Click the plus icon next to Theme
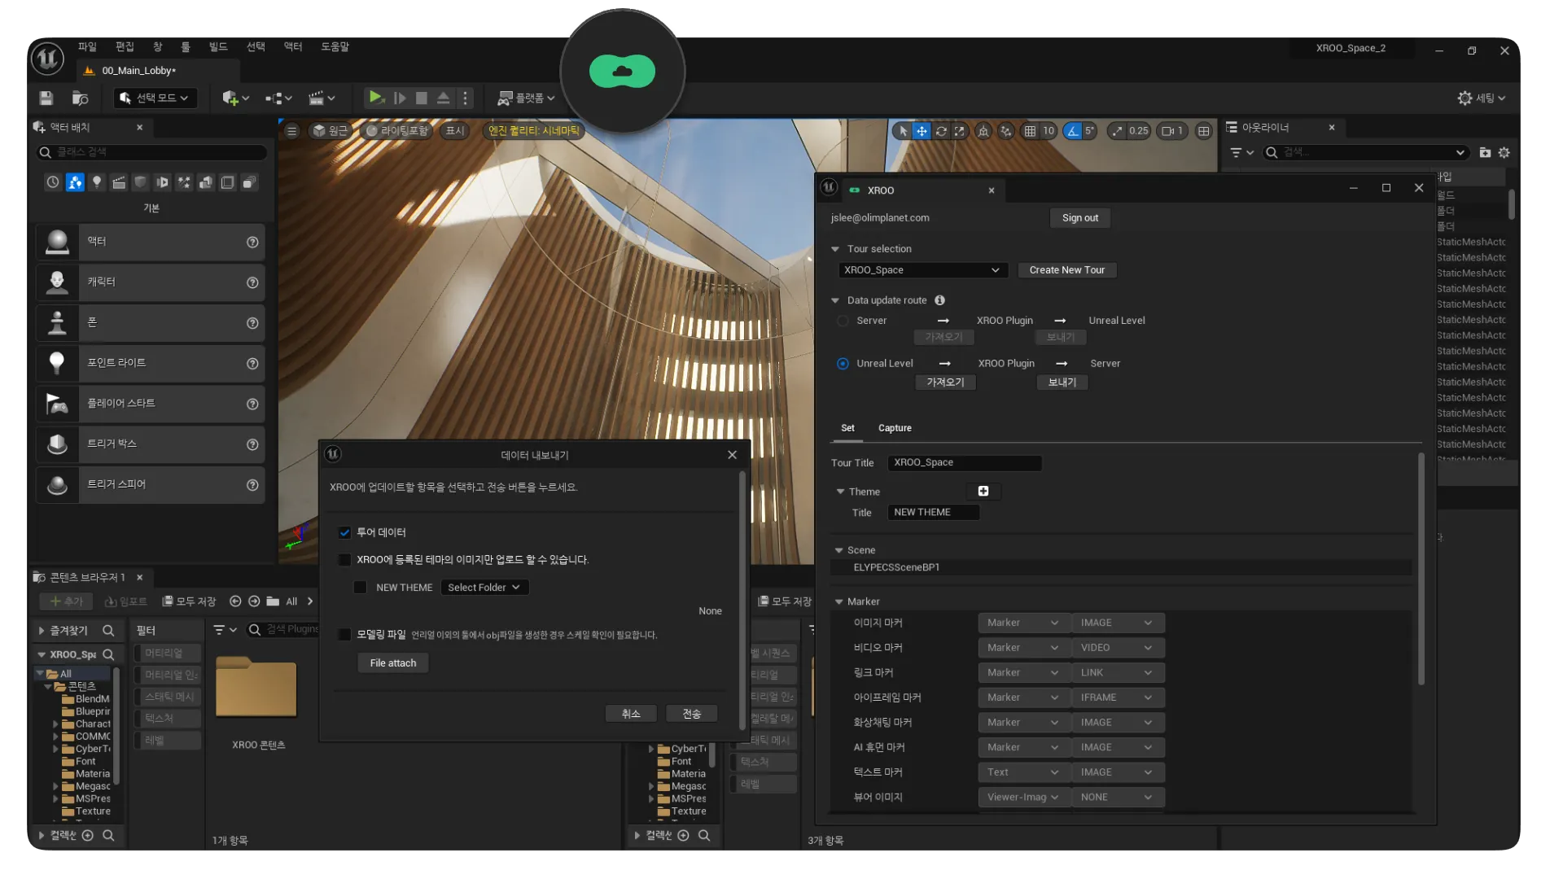 pyautogui.click(x=983, y=491)
